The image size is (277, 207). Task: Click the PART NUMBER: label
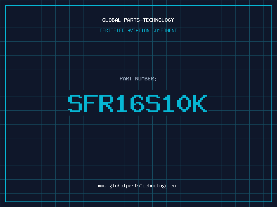tap(138, 79)
